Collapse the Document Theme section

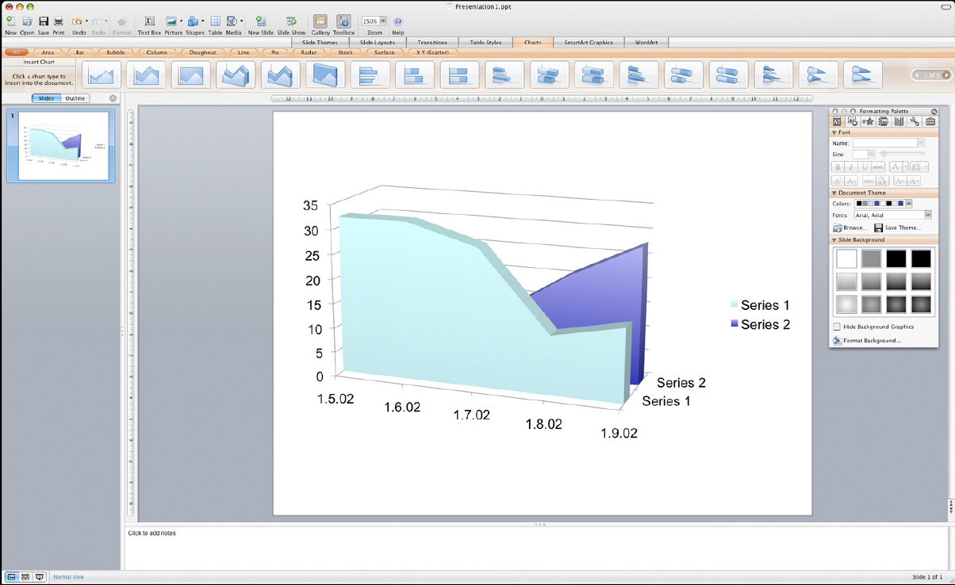point(834,193)
